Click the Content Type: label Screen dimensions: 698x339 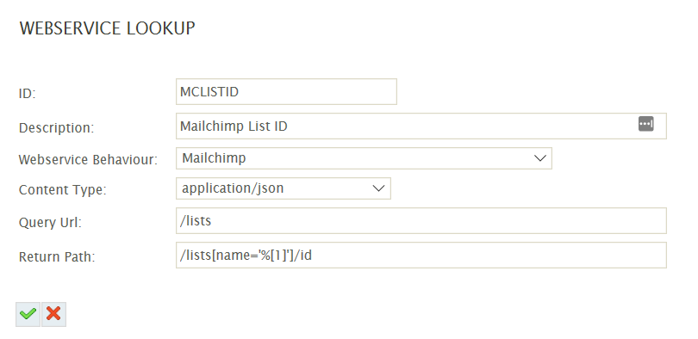coord(63,190)
